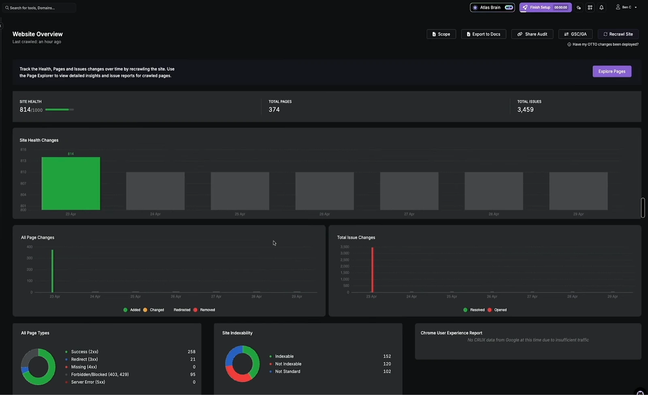Click the Atlas Brain starburst icon

point(475,8)
